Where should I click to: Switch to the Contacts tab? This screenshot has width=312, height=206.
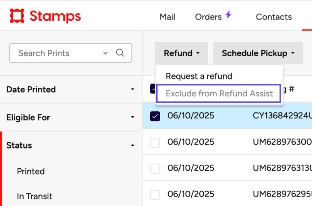pyautogui.click(x=274, y=17)
